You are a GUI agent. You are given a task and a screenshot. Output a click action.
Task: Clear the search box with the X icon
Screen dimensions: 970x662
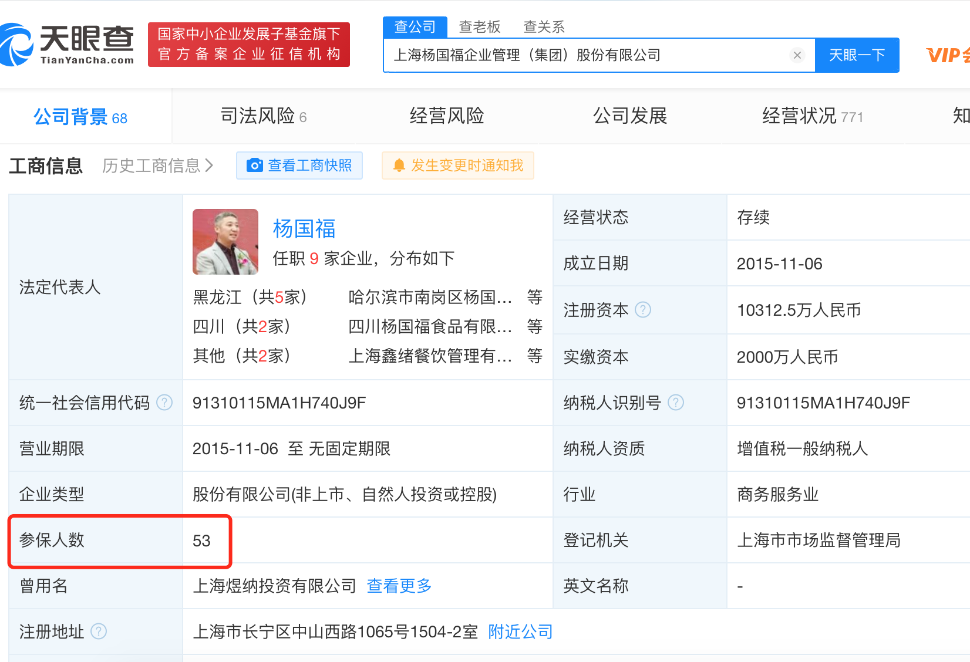[x=797, y=55]
